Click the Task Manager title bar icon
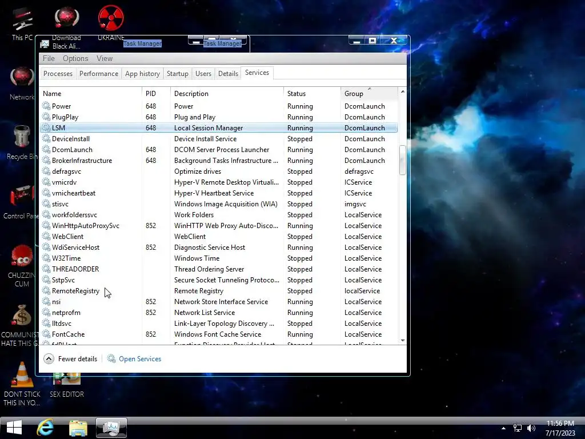Viewport: 585px width, 439px height. 45,44
